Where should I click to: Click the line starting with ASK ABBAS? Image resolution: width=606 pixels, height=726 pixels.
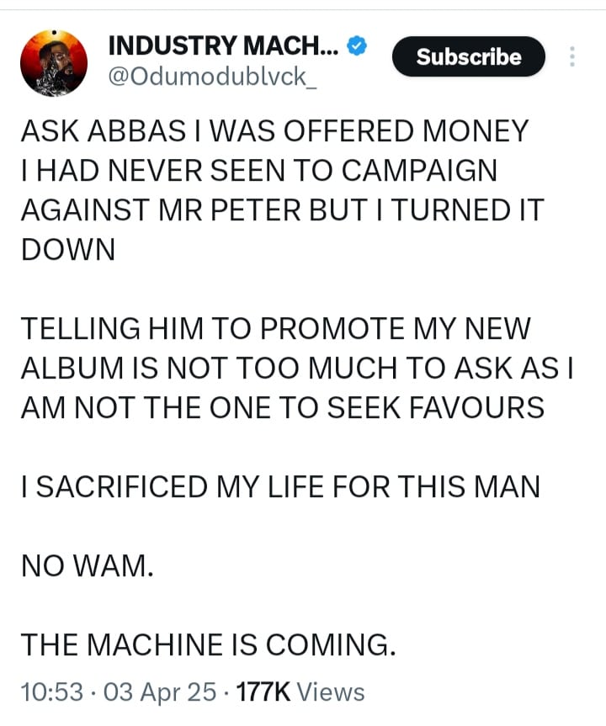pos(274,130)
